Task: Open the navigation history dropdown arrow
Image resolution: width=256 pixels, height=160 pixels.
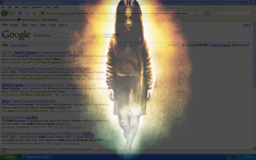Action: (14, 13)
